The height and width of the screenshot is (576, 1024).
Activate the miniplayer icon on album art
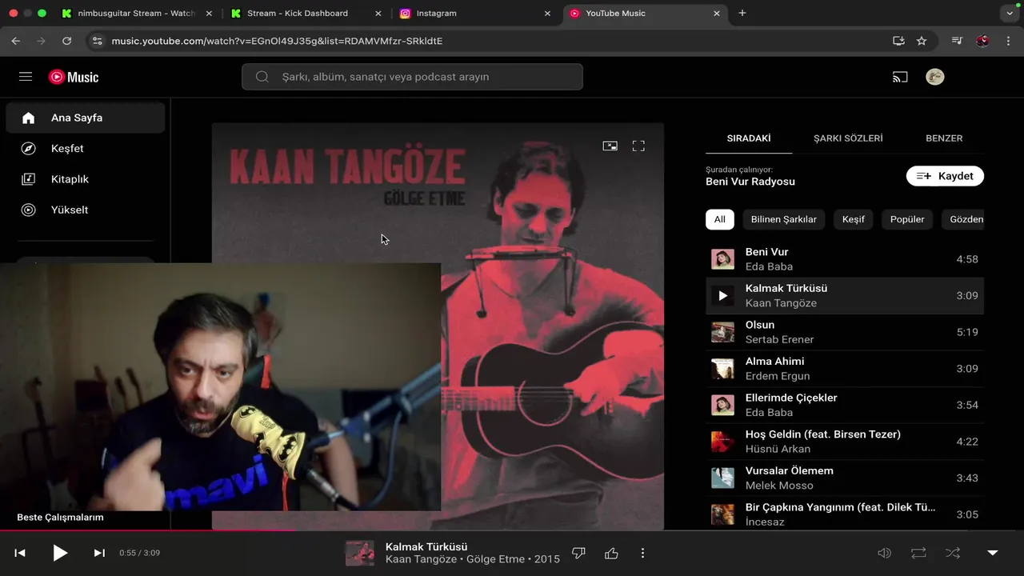tap(610, 146)
